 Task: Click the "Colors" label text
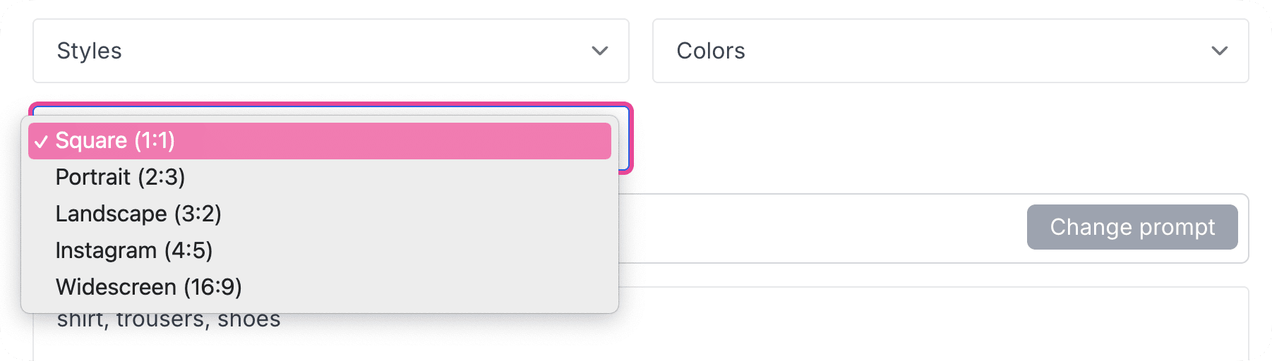[x=710, y=51]
